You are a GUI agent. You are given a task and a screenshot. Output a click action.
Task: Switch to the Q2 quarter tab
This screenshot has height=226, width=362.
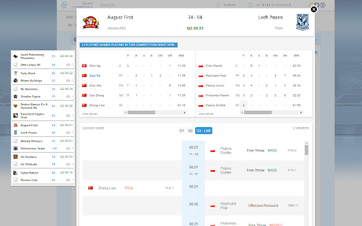tap(190, 131)
